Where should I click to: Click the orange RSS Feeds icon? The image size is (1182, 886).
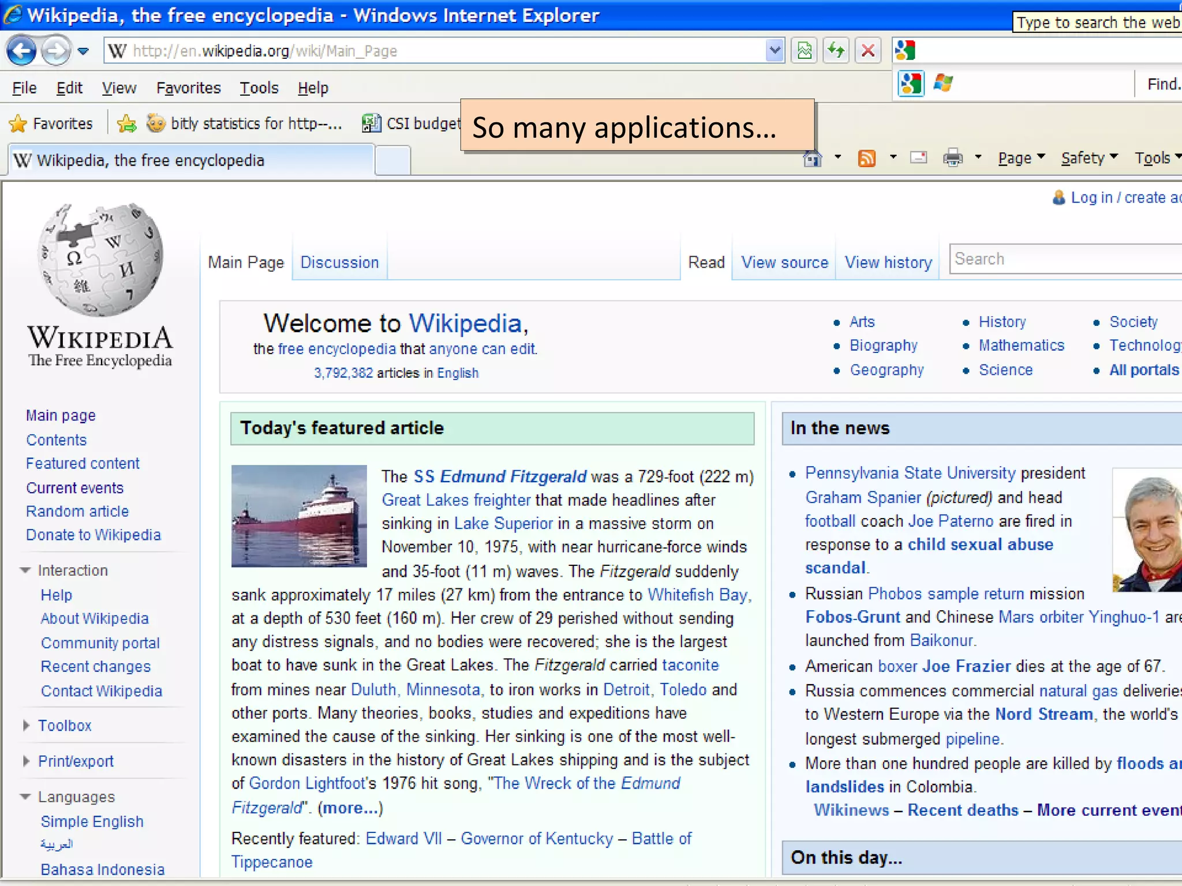[867, 157]
